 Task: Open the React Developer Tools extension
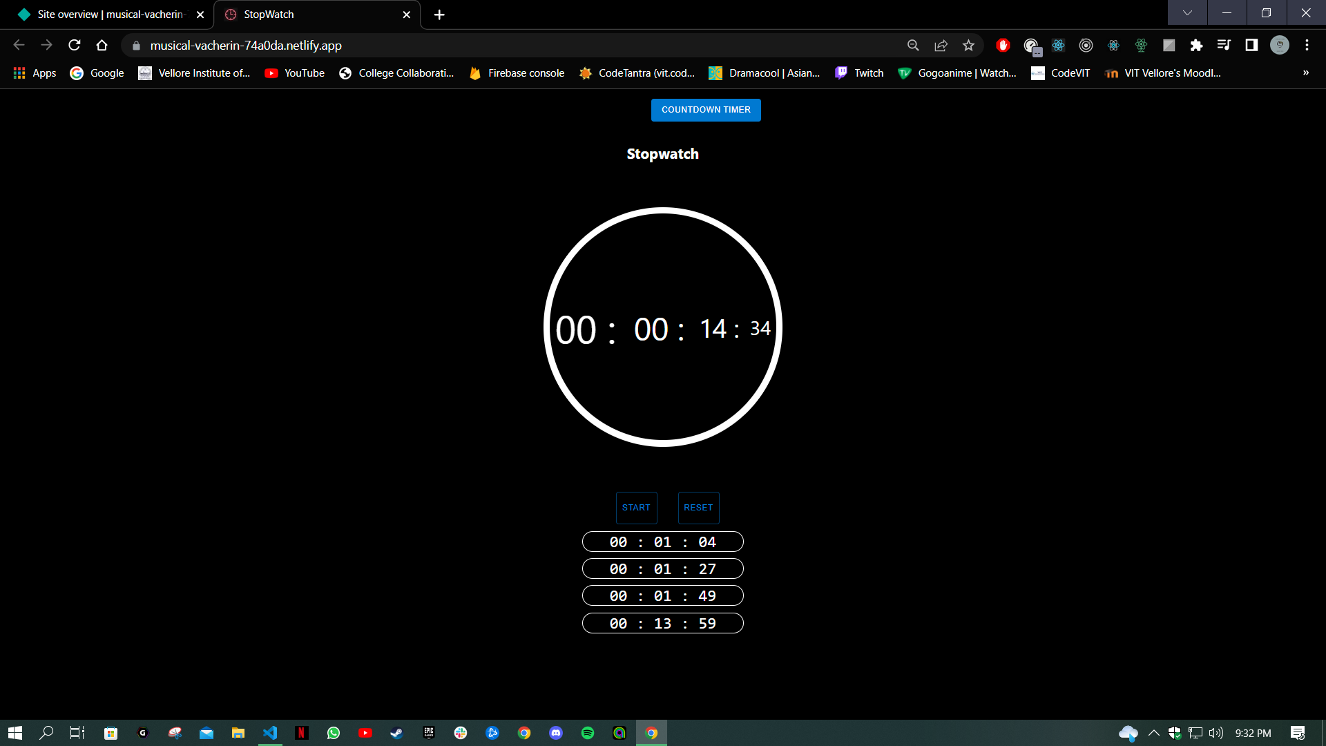1058,45
